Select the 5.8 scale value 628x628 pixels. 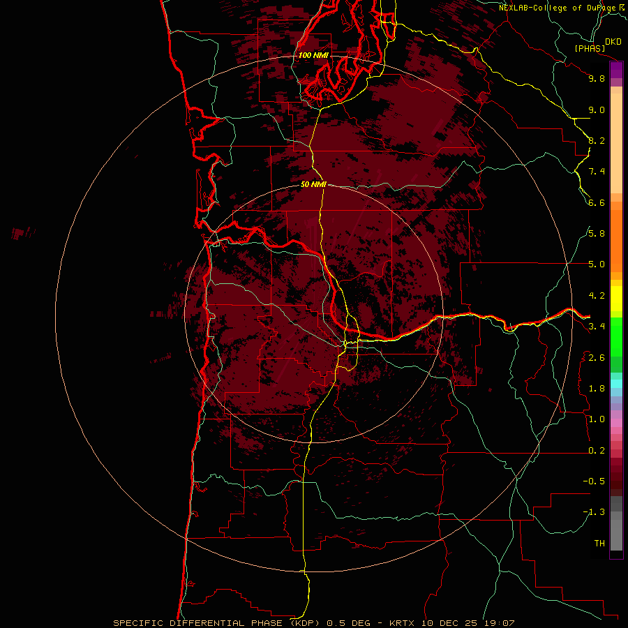[597, 234]
